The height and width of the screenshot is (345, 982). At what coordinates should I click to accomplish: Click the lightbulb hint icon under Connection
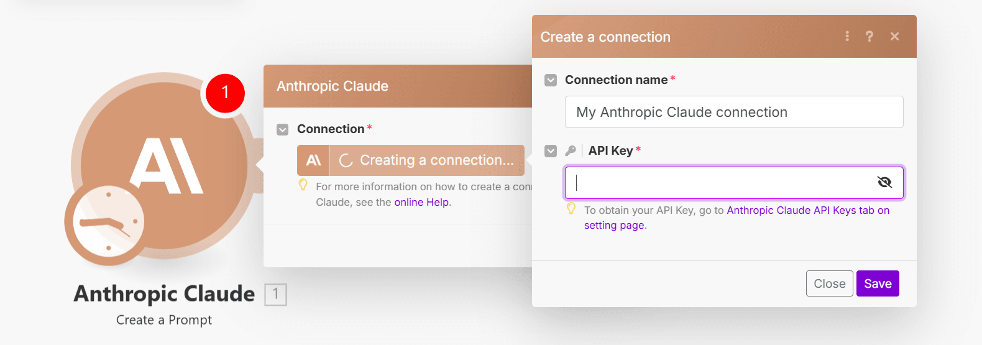click(x=303, y=185)
